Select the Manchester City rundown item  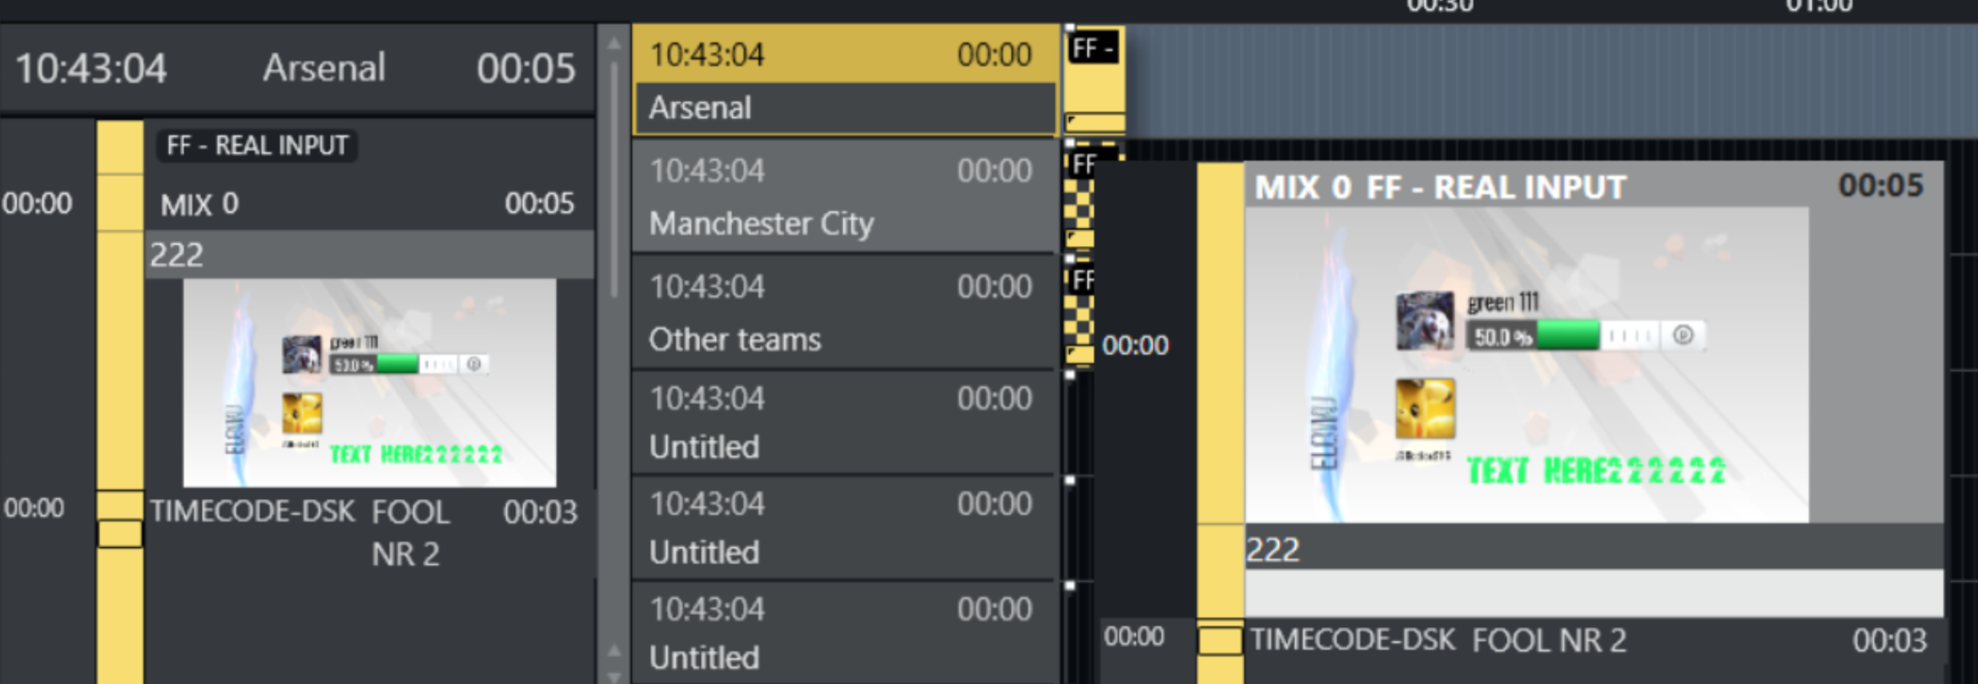845,197
